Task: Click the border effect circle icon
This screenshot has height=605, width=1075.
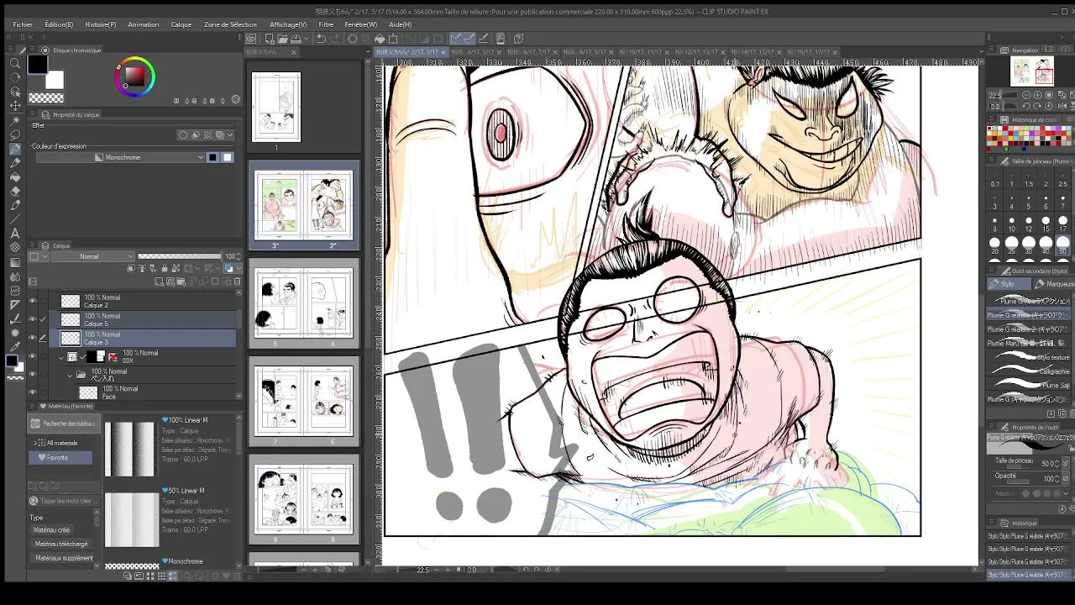Action: [183, 135]
